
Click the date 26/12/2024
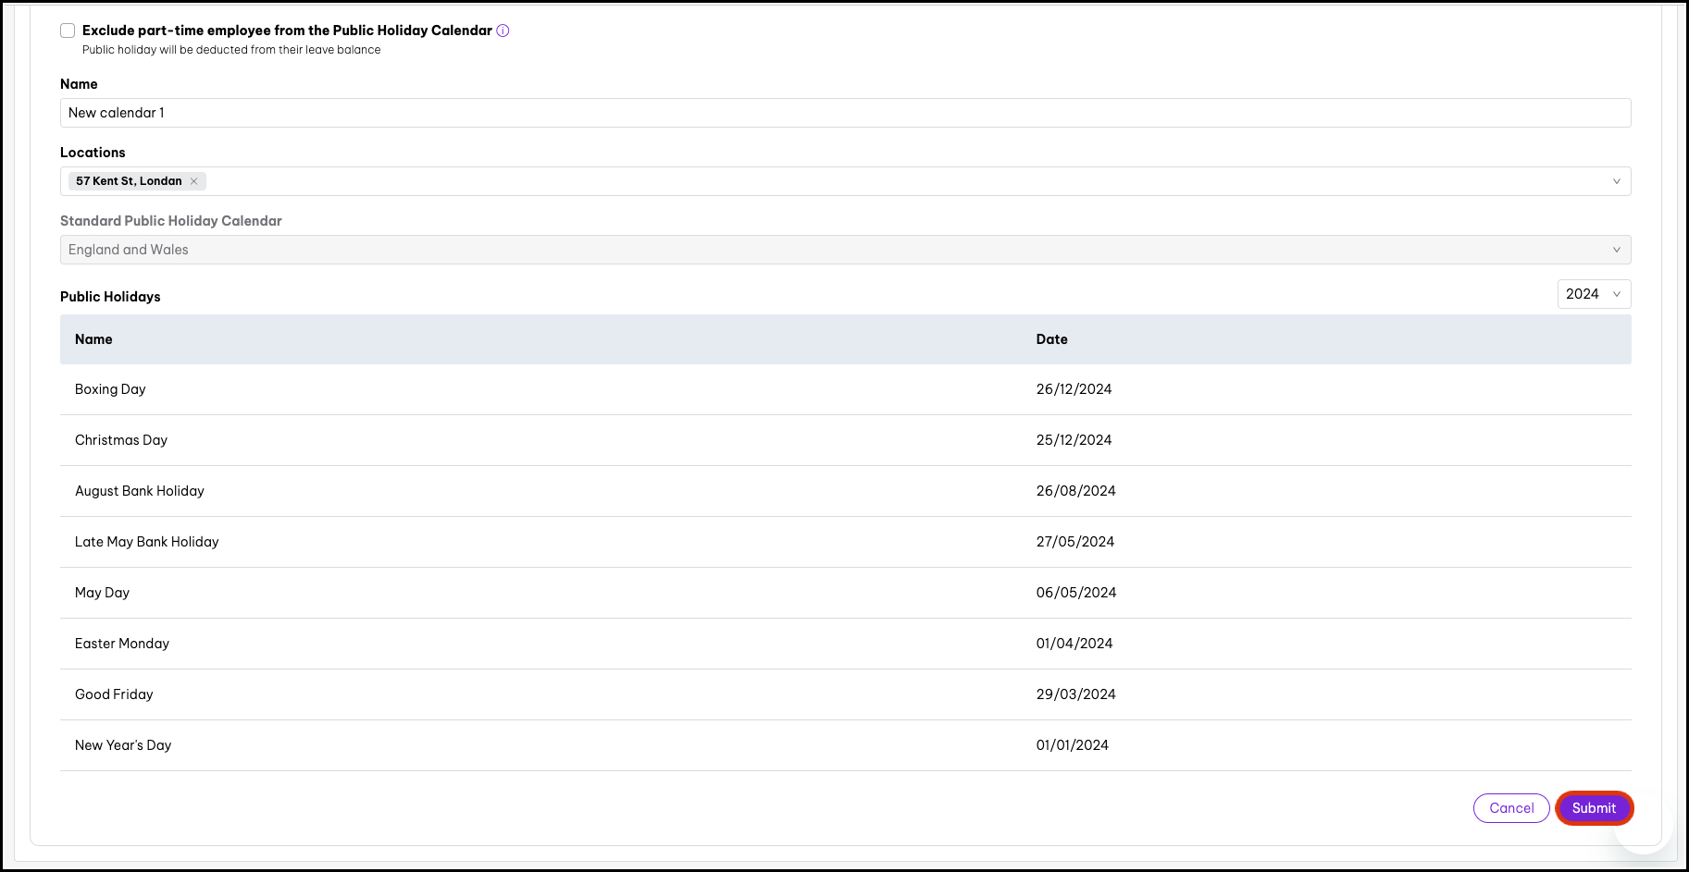click(1074, 389)
